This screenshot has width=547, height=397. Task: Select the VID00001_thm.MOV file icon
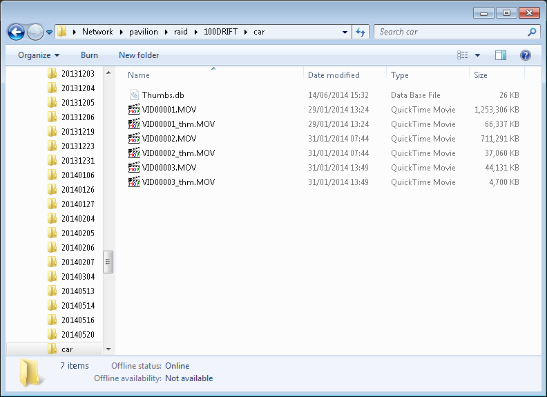134,124
